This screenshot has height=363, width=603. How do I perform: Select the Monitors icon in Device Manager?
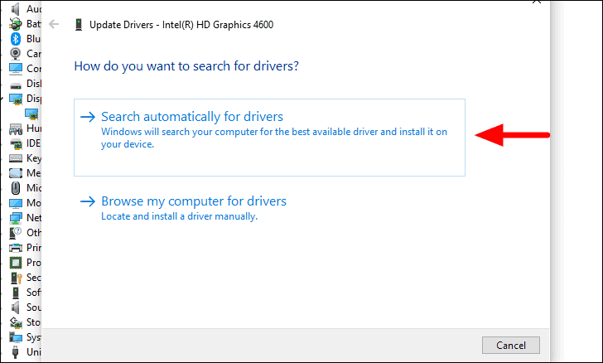(16, 203)
